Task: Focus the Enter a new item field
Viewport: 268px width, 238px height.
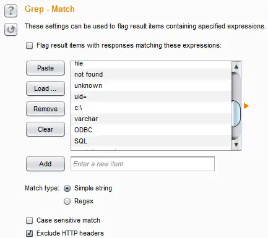Action: point(142,164)
